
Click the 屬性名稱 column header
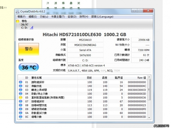pyautogui.click(x=54, y=78)
